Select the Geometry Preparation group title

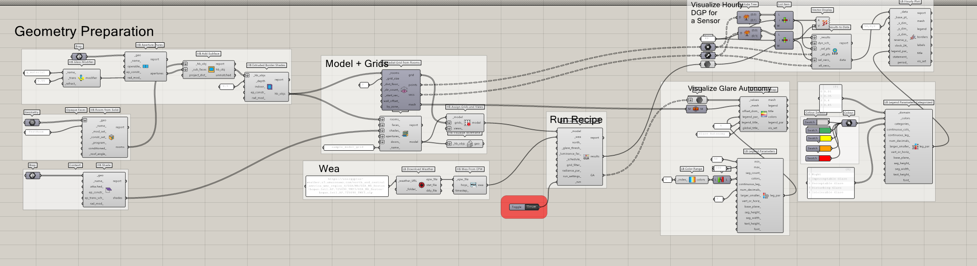(84, 31)
